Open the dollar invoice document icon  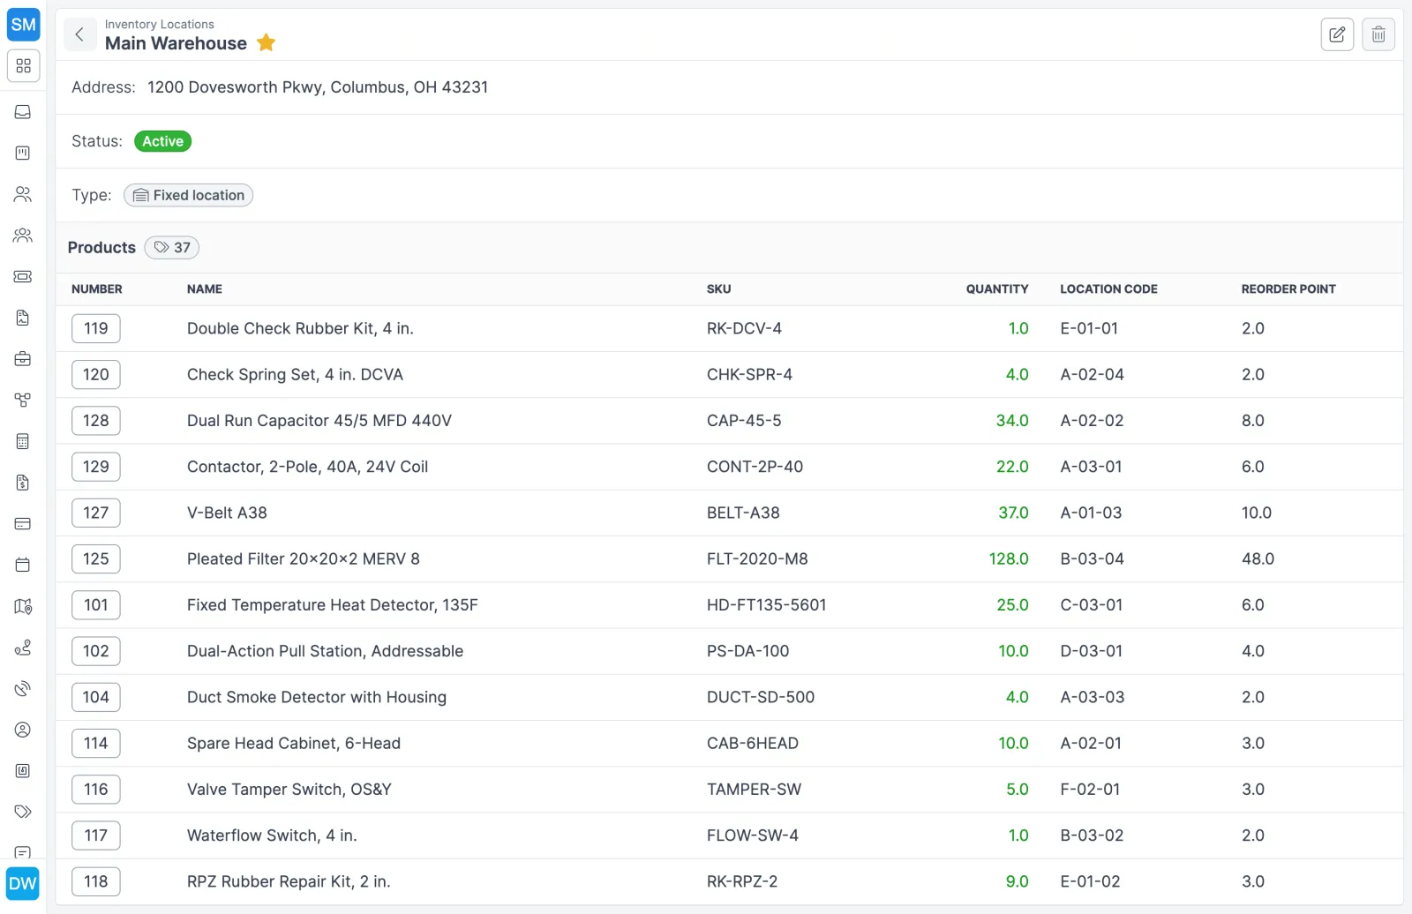pos(23,483)
